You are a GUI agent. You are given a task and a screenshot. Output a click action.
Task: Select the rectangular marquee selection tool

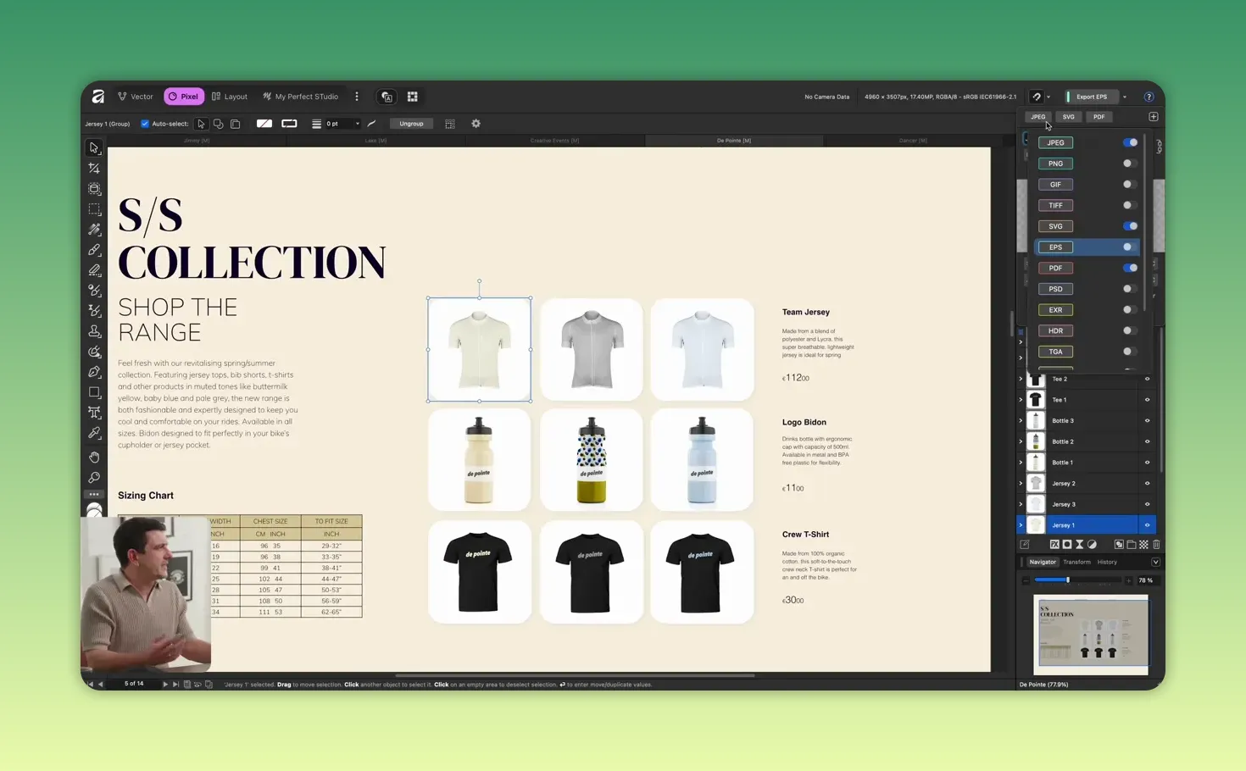tap(94, 209)
